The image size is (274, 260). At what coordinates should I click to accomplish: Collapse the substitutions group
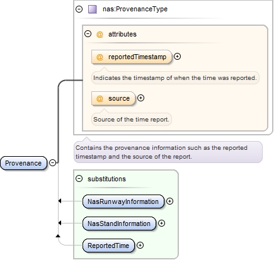tap(79, 179)
